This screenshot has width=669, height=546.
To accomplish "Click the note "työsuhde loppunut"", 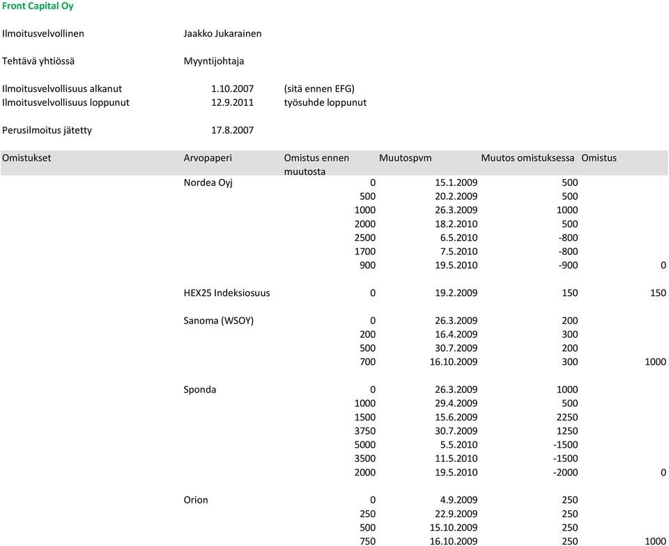I will pos(325,102).
